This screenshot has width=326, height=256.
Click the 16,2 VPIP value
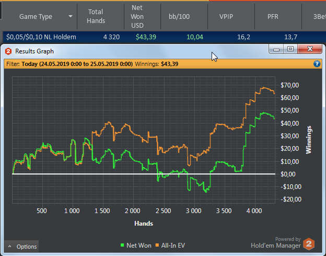[x=243, y=37]
